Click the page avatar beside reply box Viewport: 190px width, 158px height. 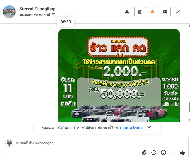[x=9, y=143]
